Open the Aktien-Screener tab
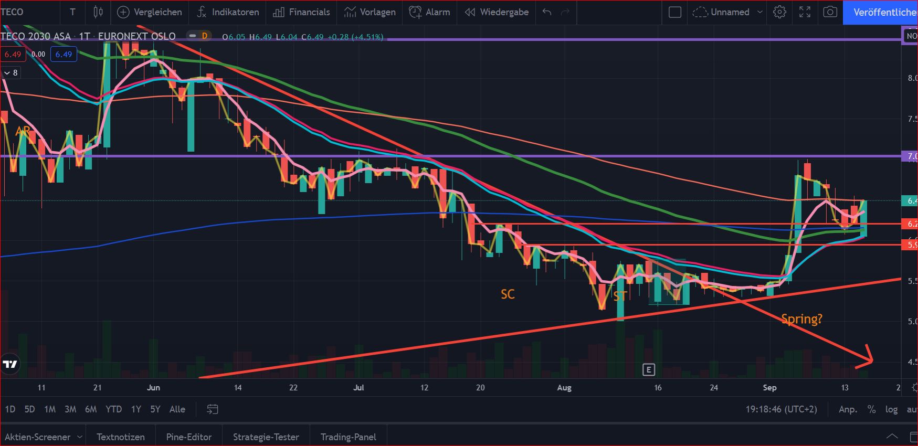918x446 pixels. (x=37, y=437)
